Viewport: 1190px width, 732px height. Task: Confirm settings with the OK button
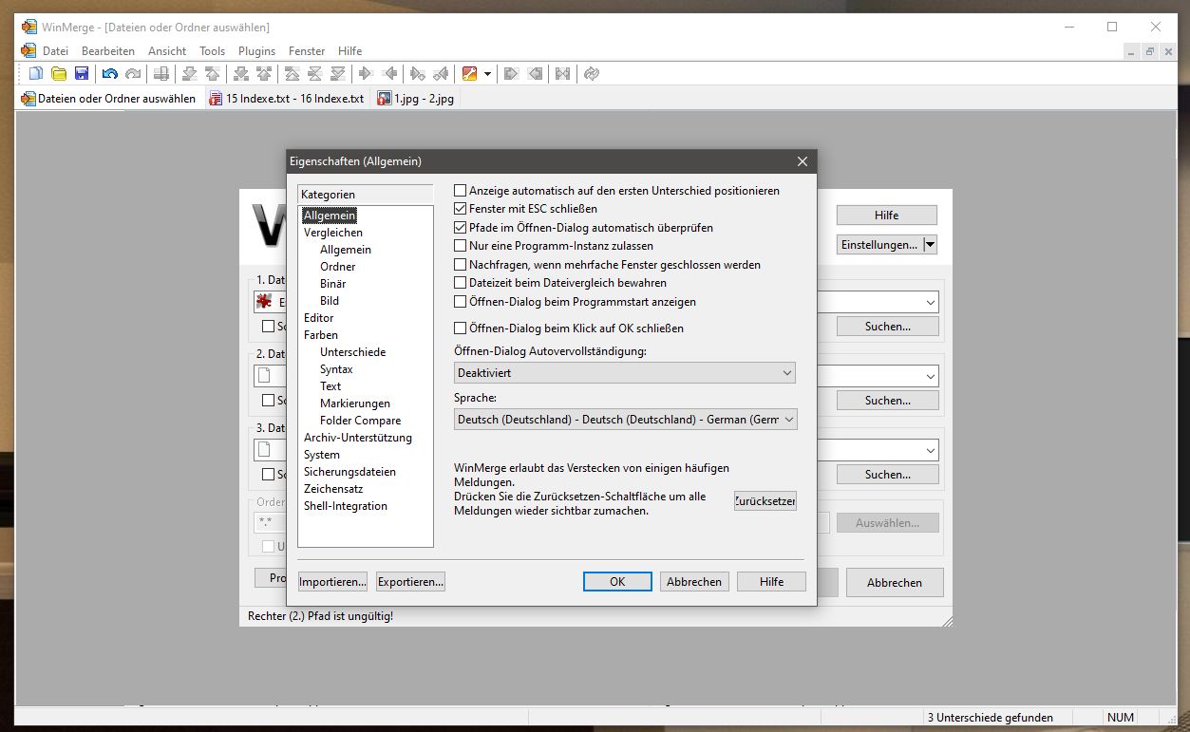click(617, 582)
